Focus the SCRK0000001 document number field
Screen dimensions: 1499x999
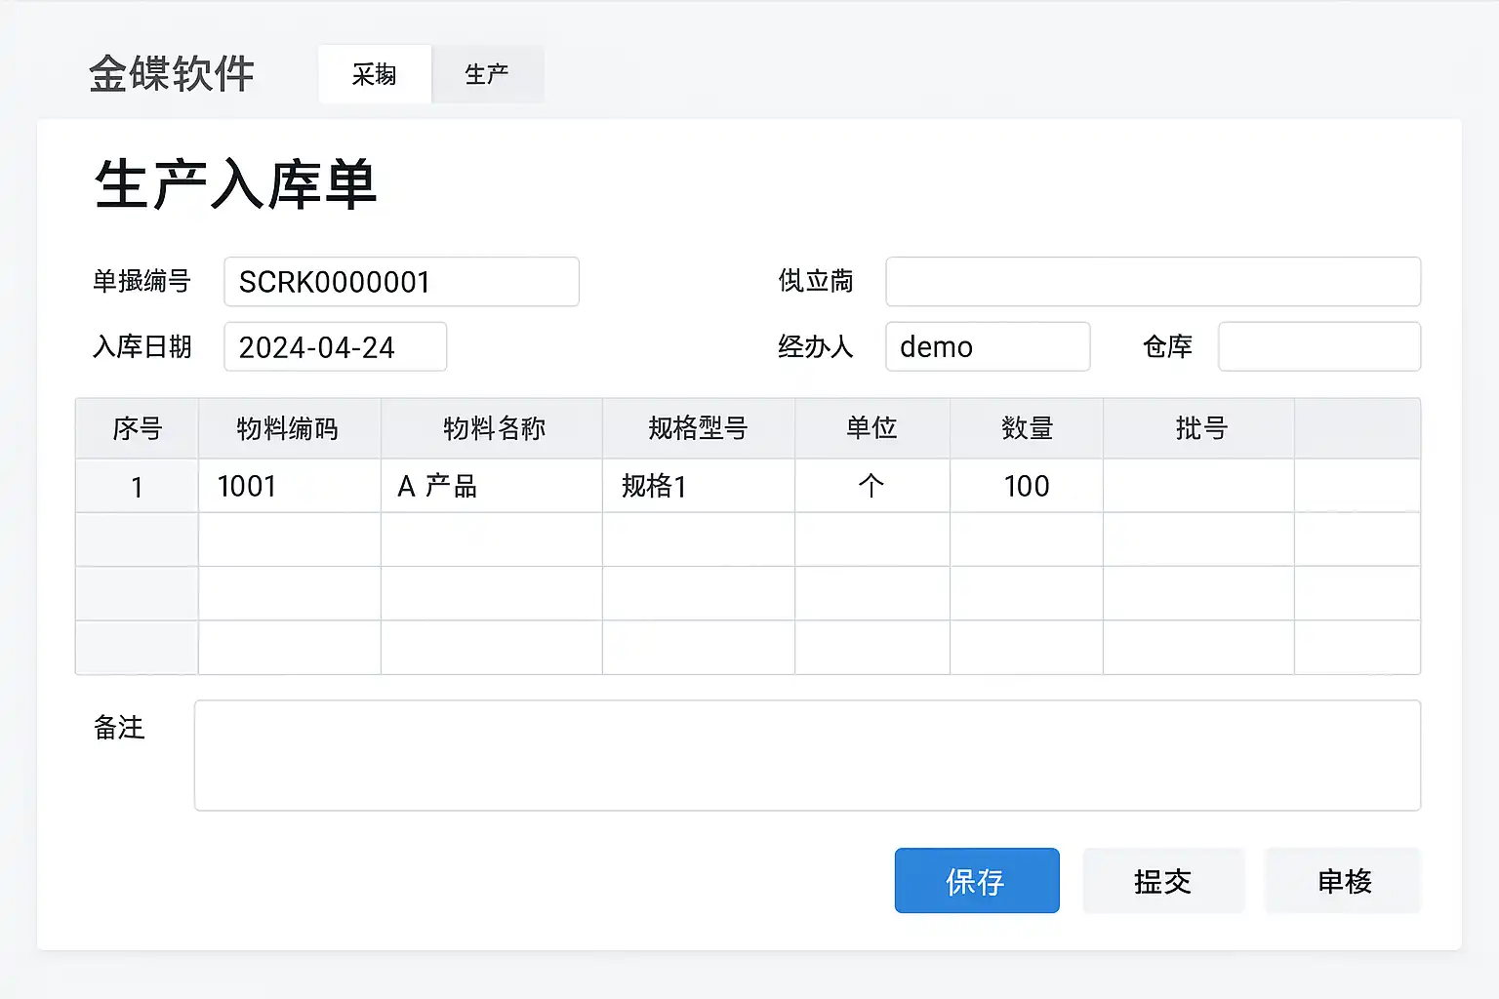401,282
